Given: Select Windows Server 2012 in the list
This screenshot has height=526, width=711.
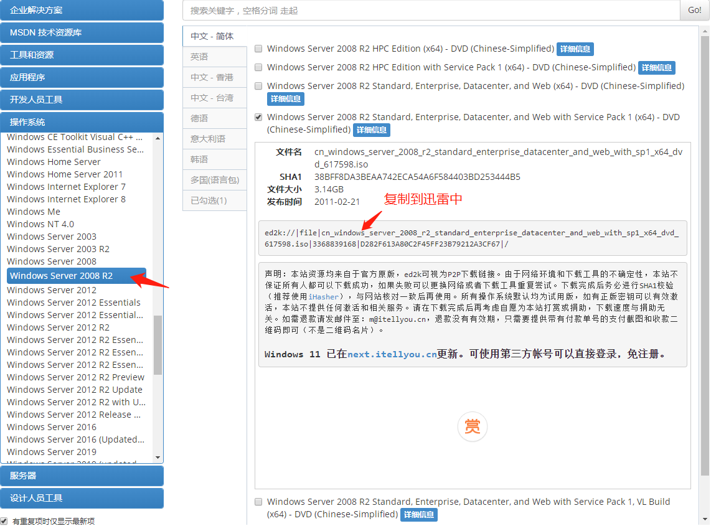Looking at the screenshot, I should (x=52, y=290).
